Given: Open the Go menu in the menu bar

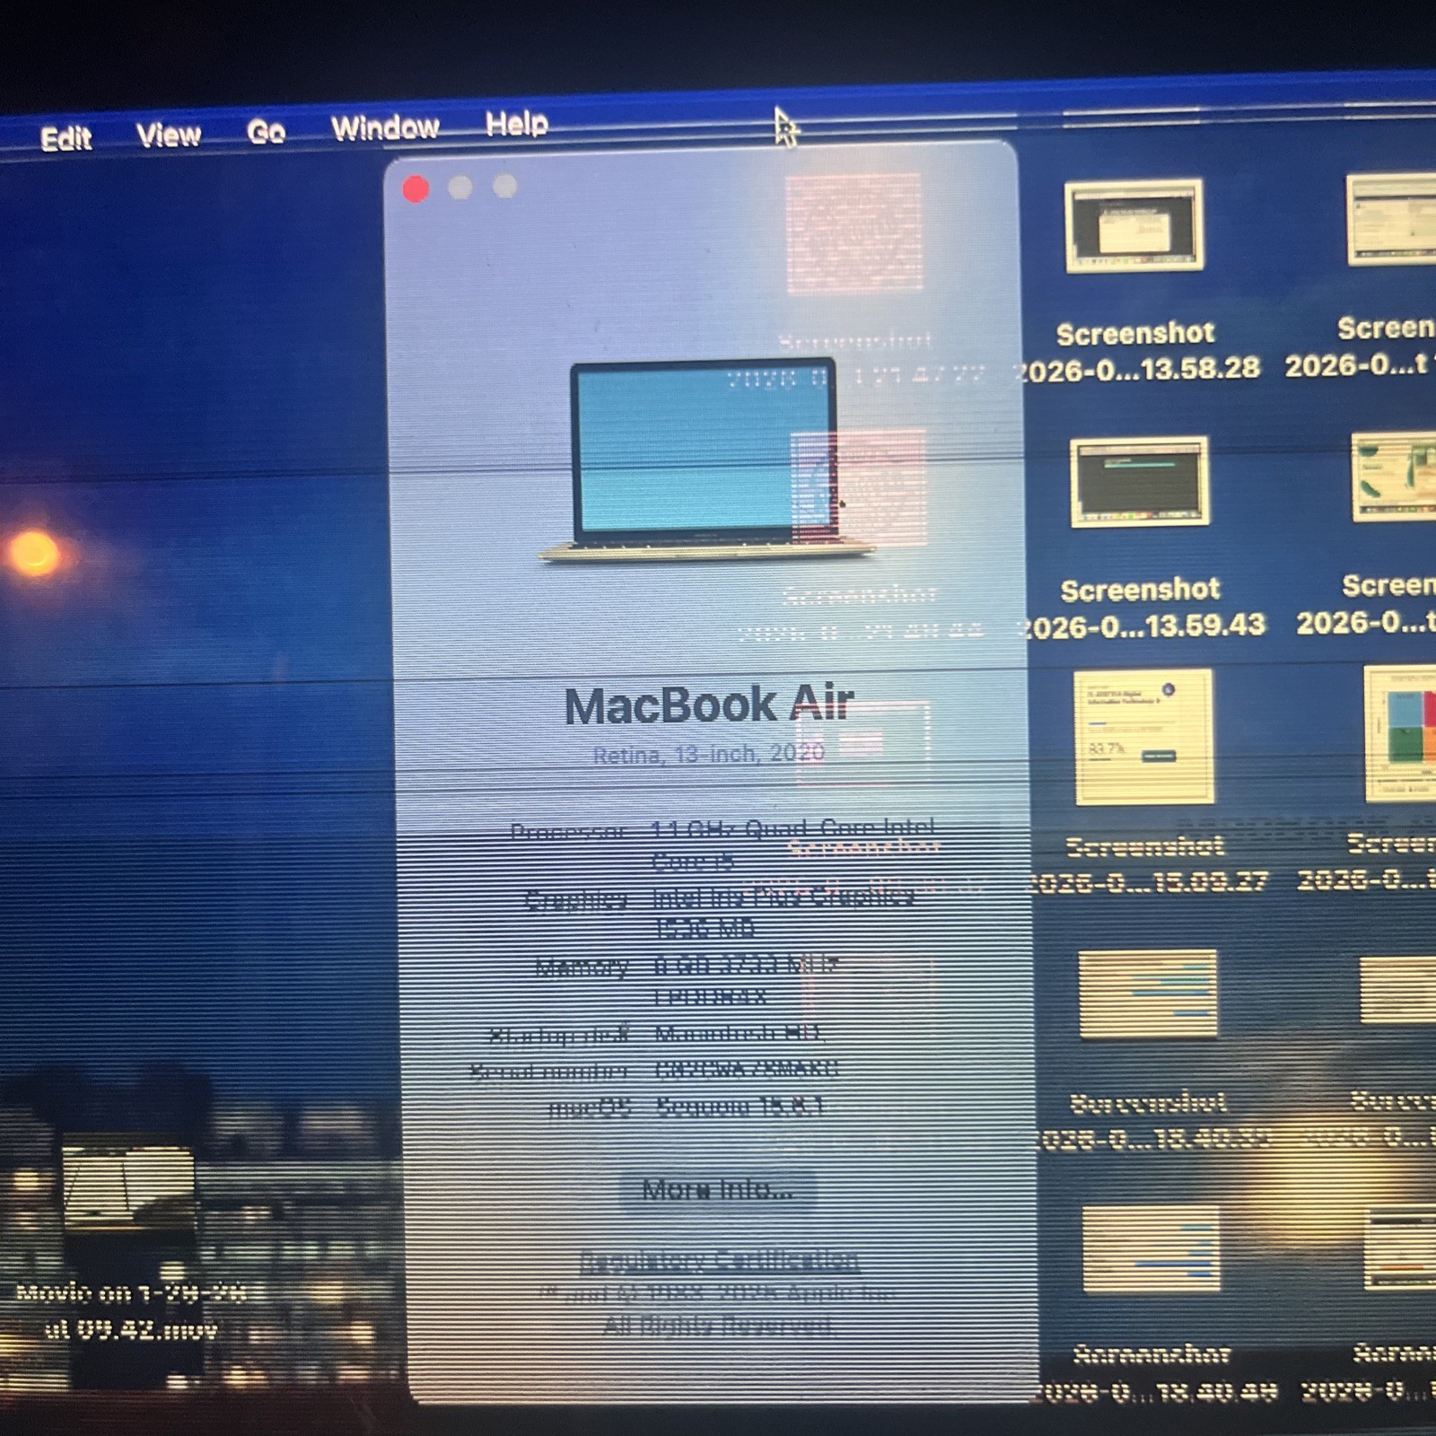Looking at the screenshot, I should point(266,132).
